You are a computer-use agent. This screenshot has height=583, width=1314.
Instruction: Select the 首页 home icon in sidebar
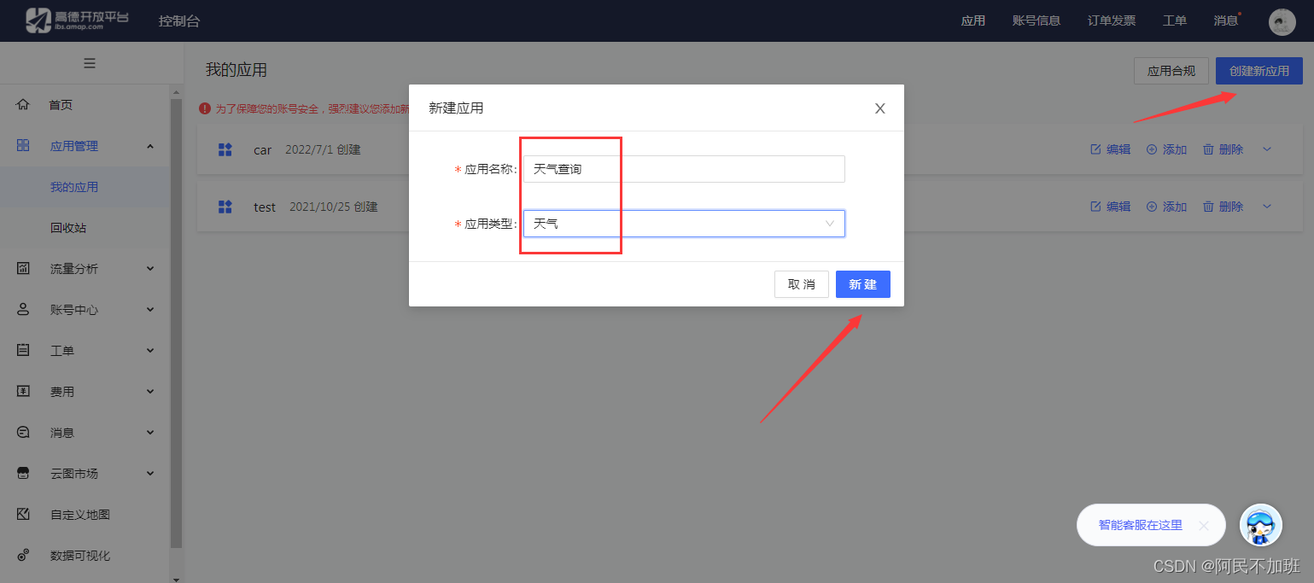(x=22, y=104)
